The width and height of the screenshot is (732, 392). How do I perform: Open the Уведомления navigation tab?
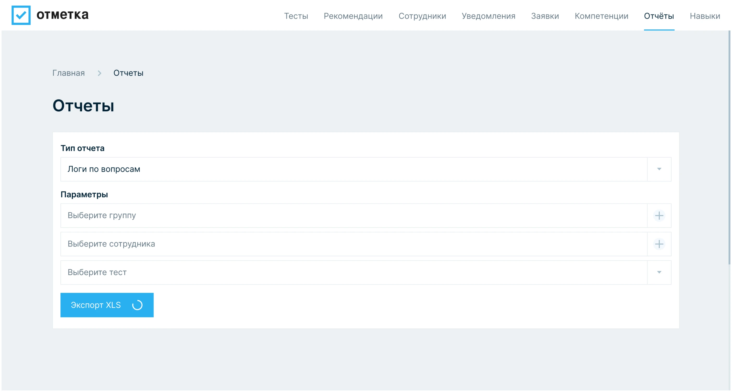point(489,16)
